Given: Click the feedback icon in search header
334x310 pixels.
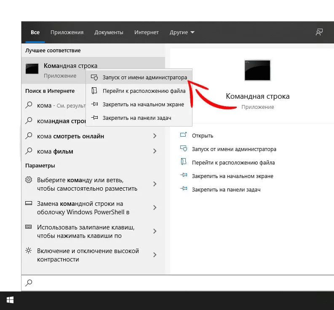Looking at the screenshot, I should (319, 32).
